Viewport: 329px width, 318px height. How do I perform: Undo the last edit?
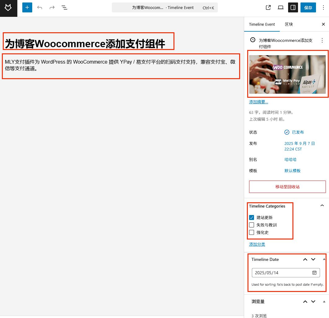[x=40, y=7]
